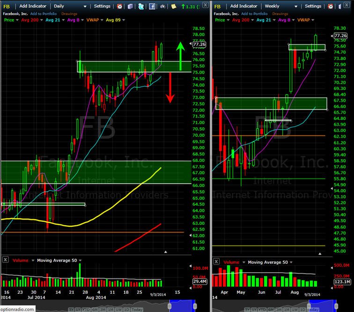Open Drawings in Weekly chart

click(x=280, y=14)
